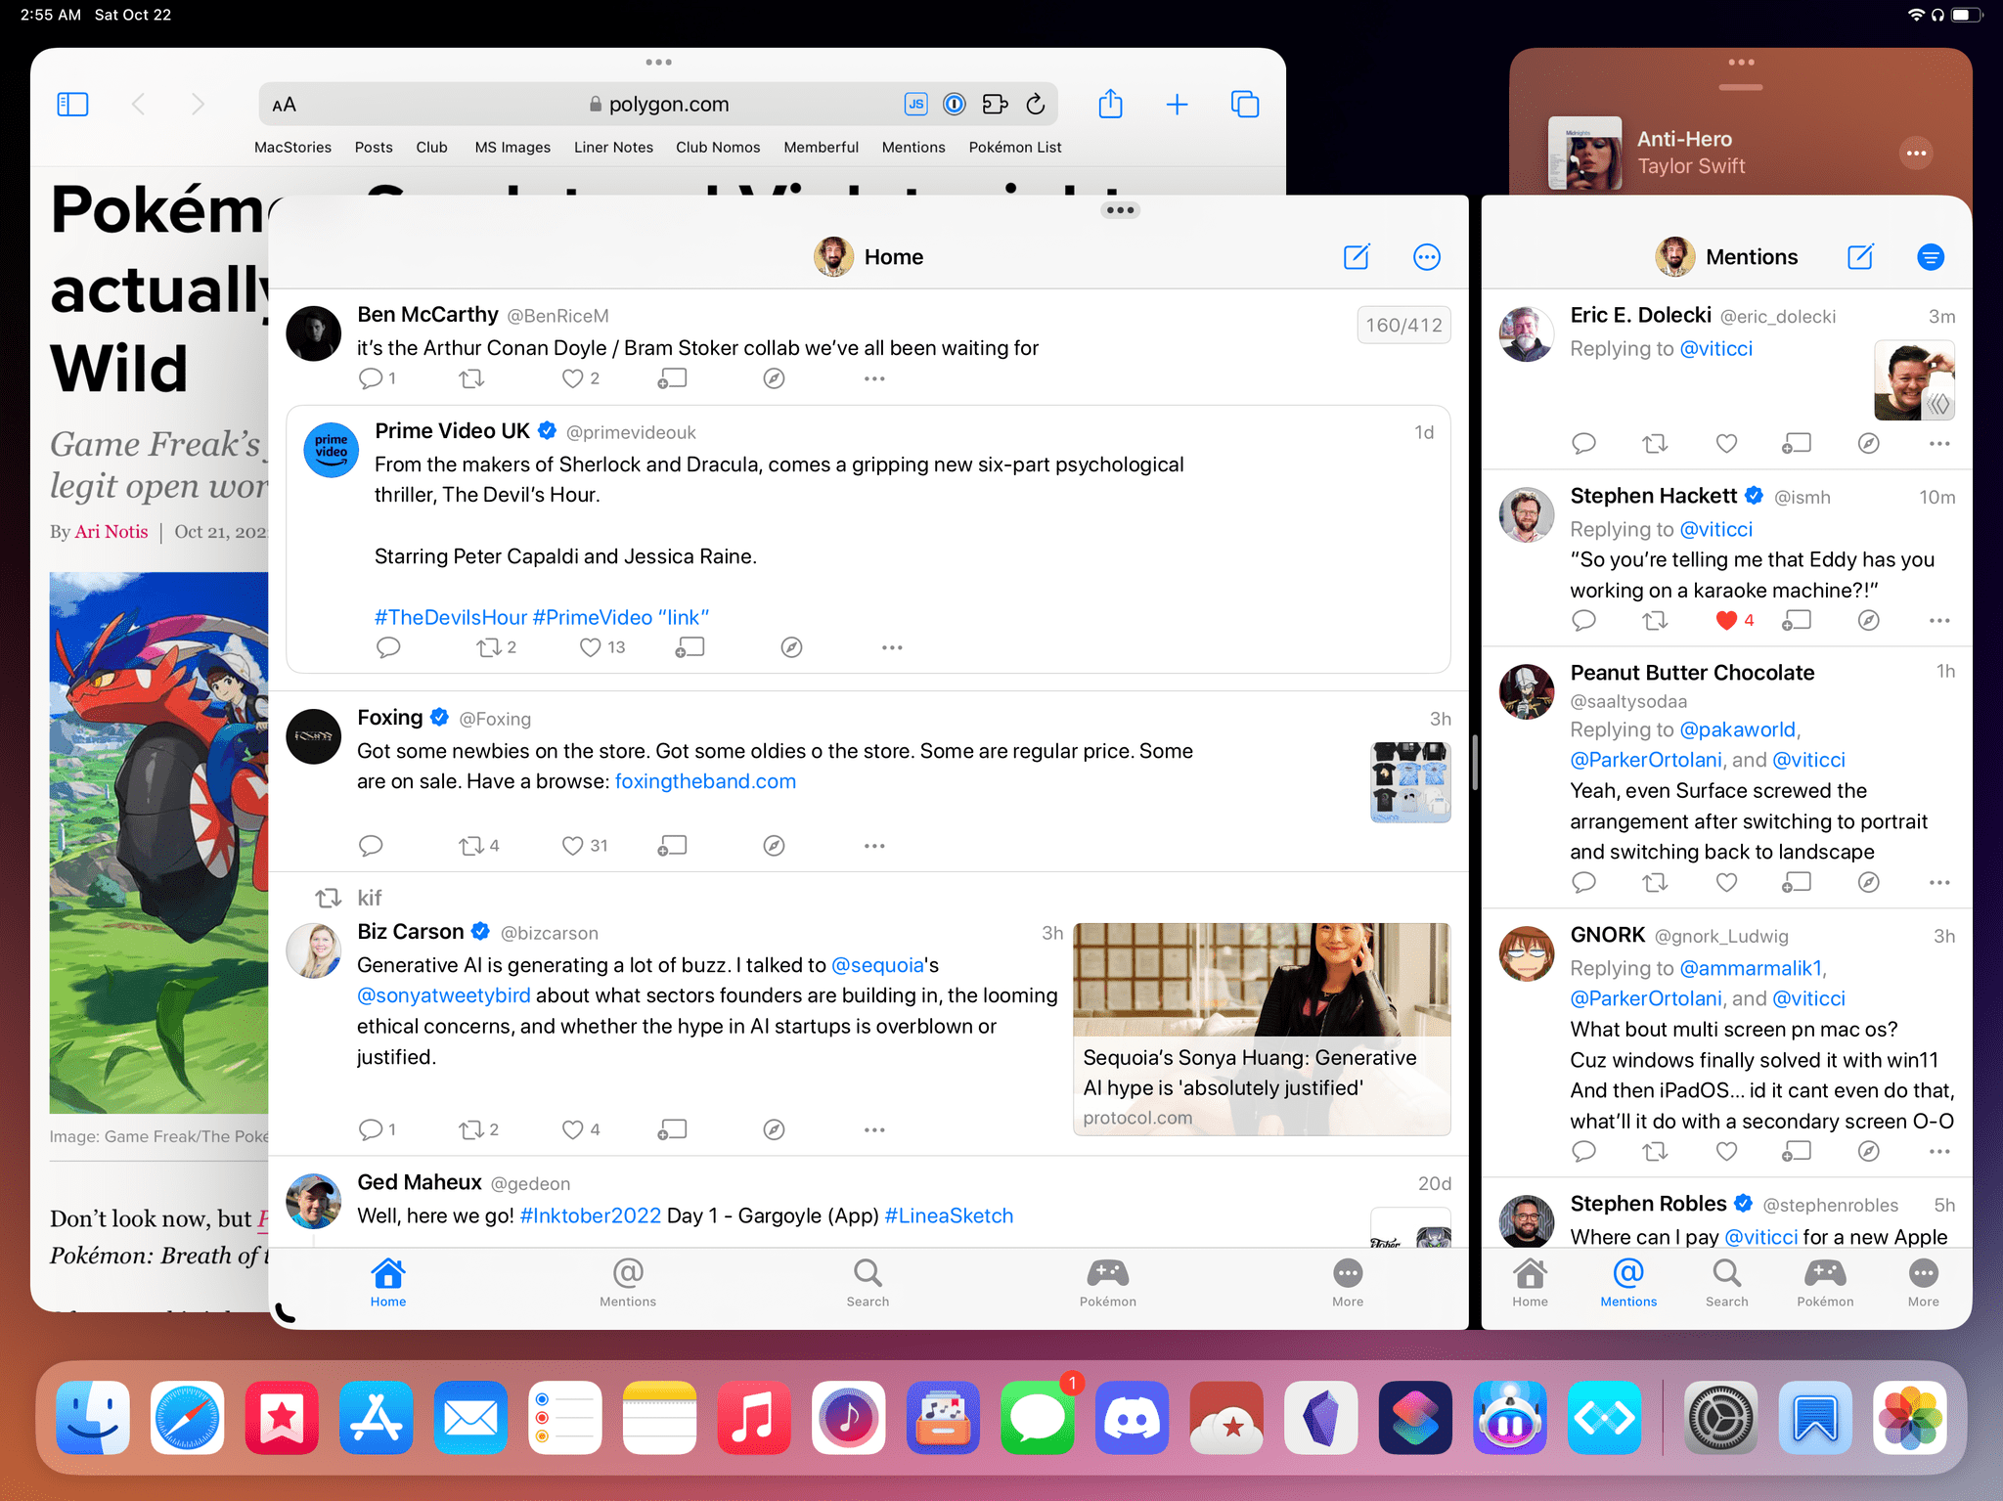This screenshot has width=2003, height=1501.
Task: Compose new tweet in Home window
Action: click(x=1357, y=257)
